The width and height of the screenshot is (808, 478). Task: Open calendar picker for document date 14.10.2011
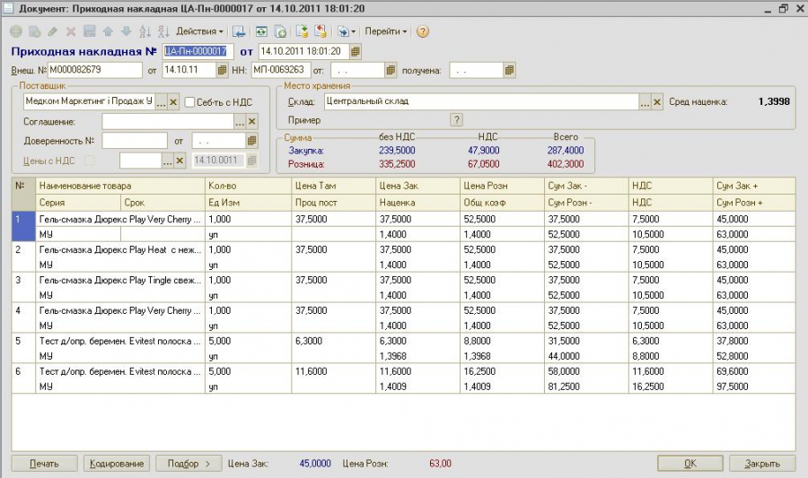tap(356, 51)
